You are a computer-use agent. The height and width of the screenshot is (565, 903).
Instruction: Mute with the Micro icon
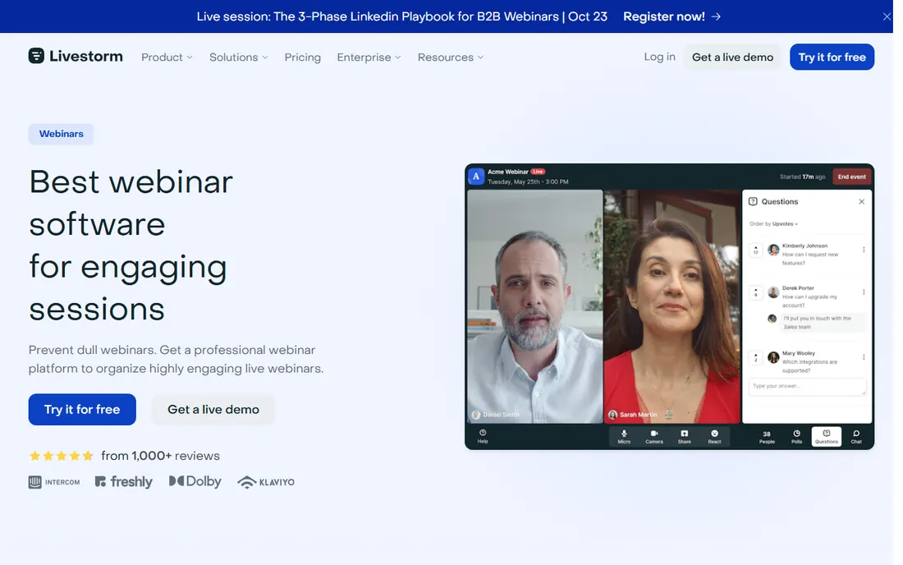624,437
